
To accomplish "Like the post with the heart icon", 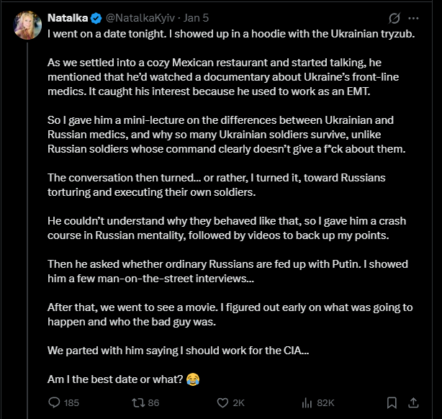I will coord(222,402).
